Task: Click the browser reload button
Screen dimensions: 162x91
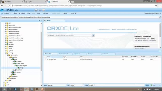Action: click(9, 6)
